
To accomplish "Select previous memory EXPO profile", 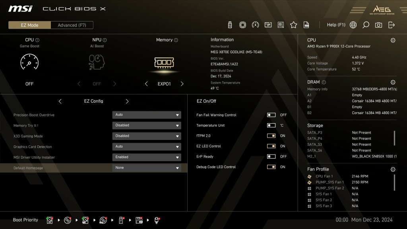I will tap(146, 84).
